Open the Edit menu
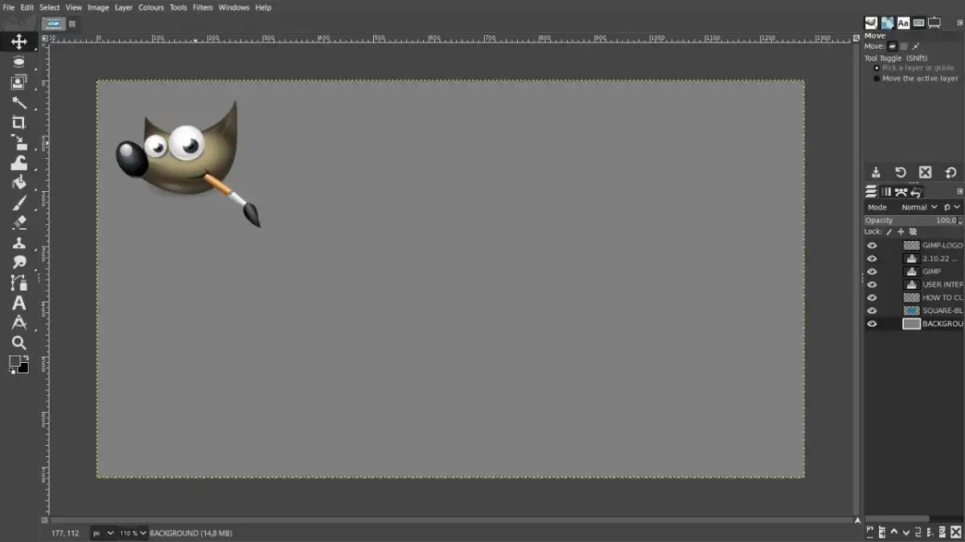Viewport: 965px width, 542px height. (27, 7)
